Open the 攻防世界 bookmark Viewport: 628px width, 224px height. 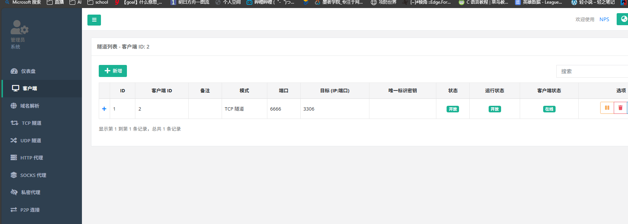tap(384, 3)
